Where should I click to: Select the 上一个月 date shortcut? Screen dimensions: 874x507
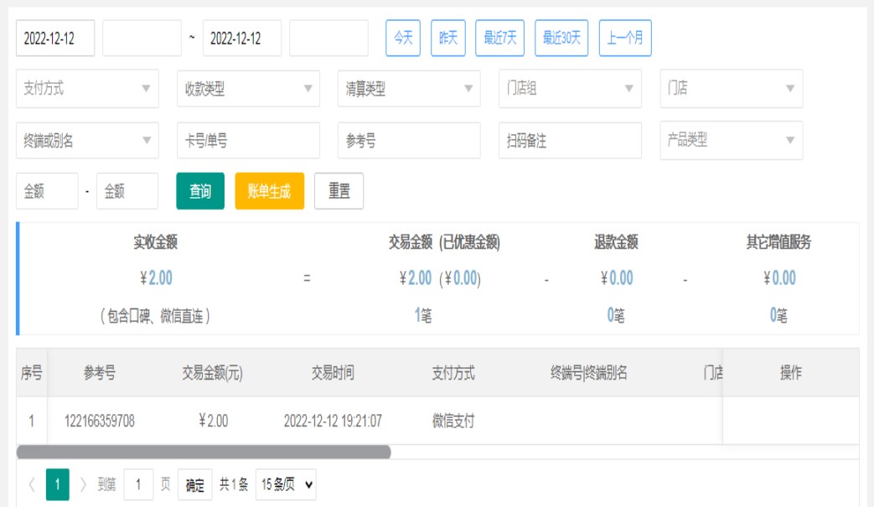624,39
